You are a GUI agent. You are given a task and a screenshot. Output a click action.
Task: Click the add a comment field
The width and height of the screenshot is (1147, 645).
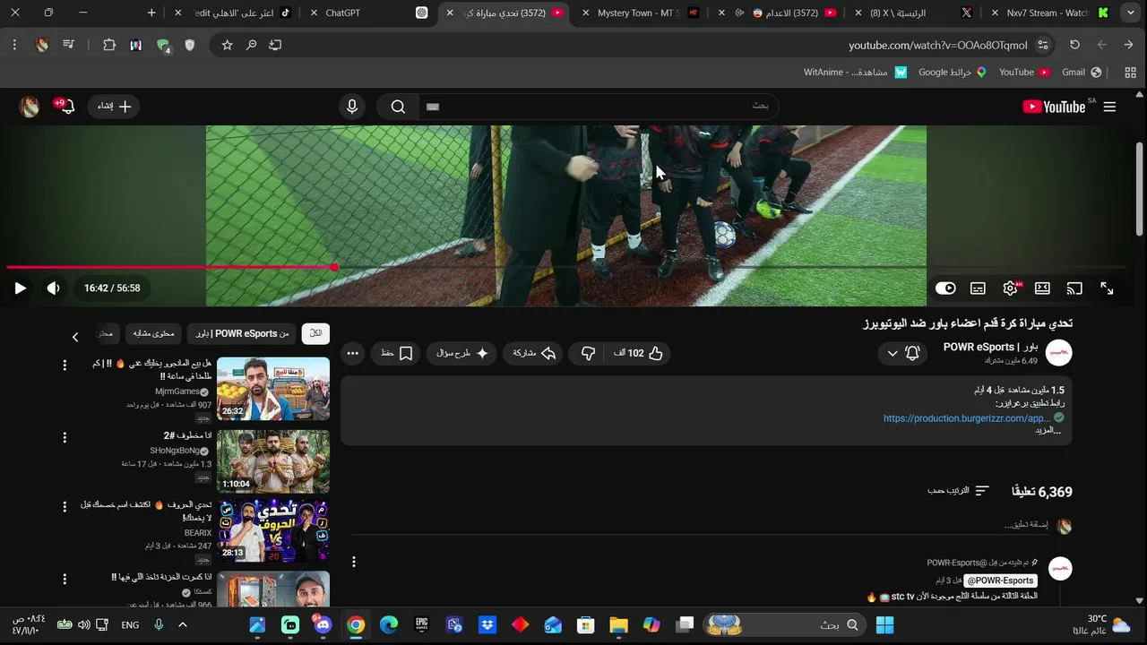(699, 526)
